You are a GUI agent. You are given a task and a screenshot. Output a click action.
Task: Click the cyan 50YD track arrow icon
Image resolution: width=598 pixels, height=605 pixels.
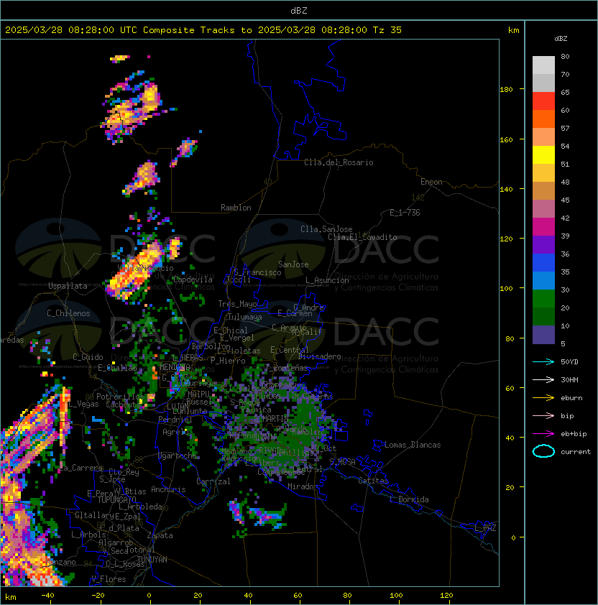(543, 361)
